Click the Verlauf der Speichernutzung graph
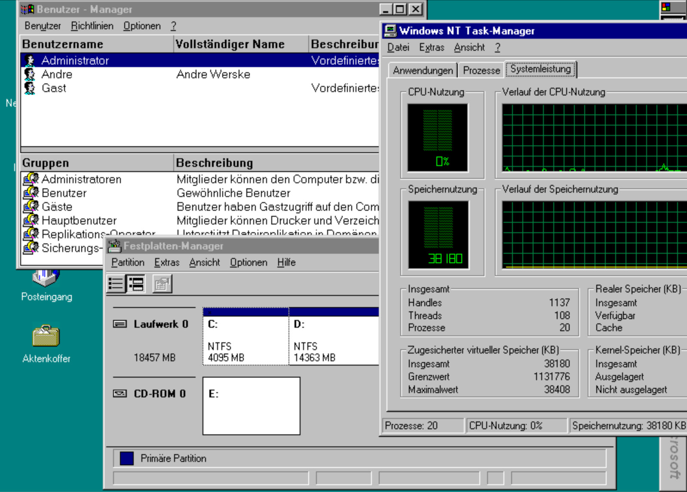 click(x=594, y=235)
